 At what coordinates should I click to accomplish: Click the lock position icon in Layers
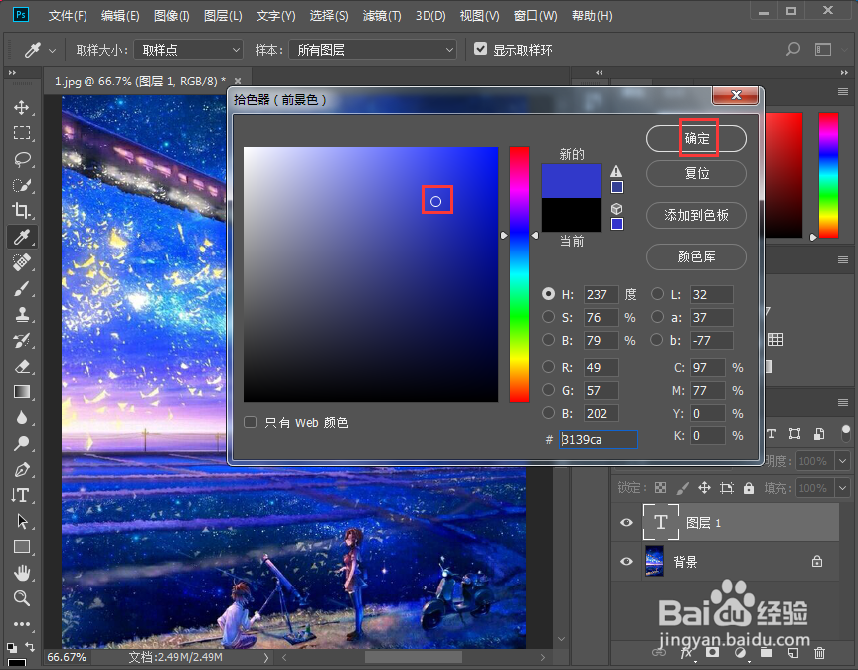704,488
